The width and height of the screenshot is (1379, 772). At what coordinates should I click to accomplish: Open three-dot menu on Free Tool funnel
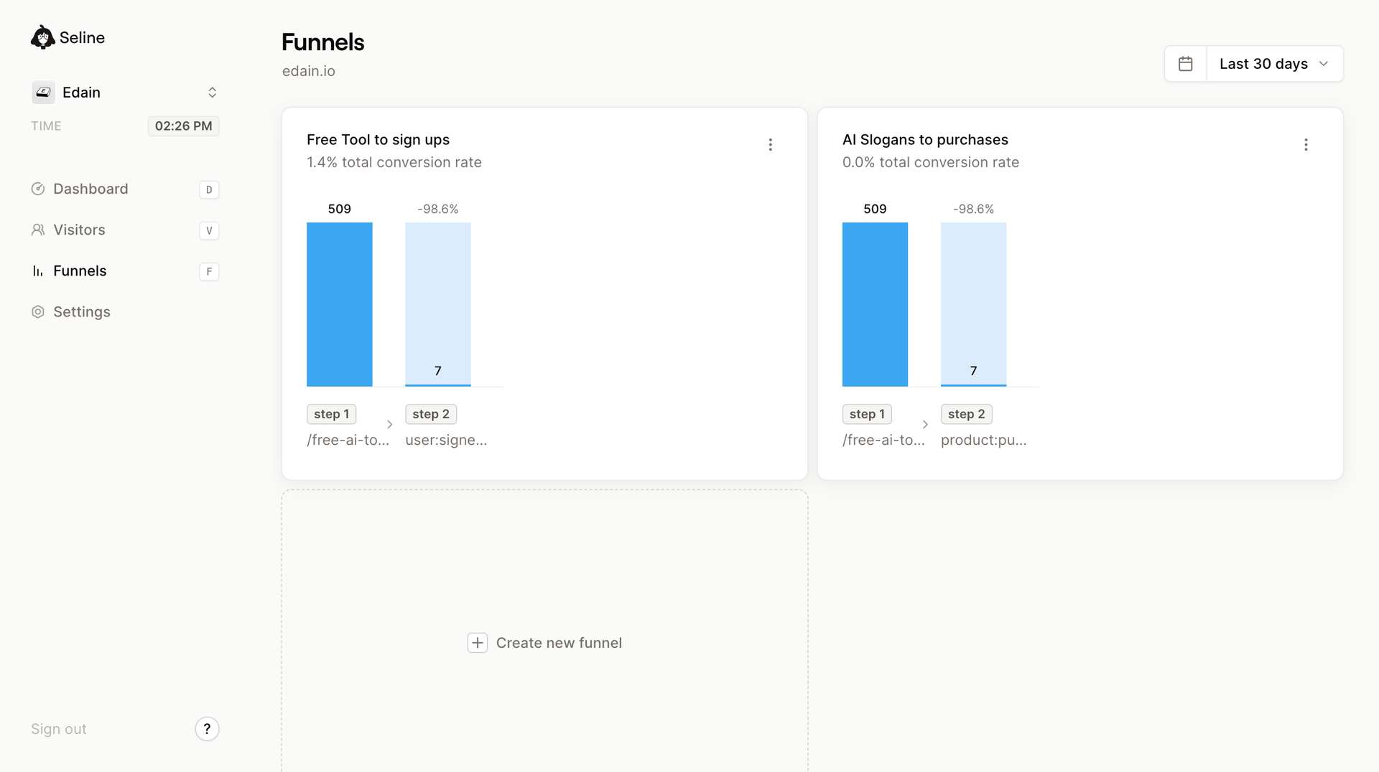[770, 145]
